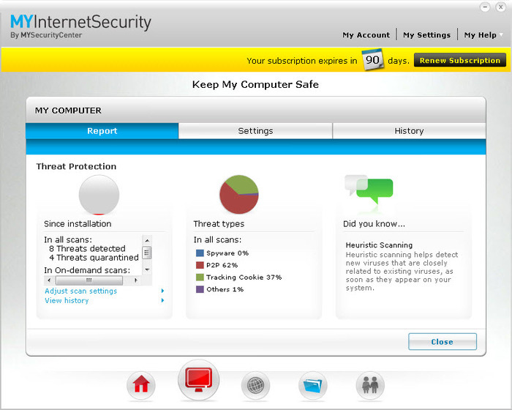Click arrow next to View history
The width and height of the screenshot is (512, 410).
coord(162,300)
